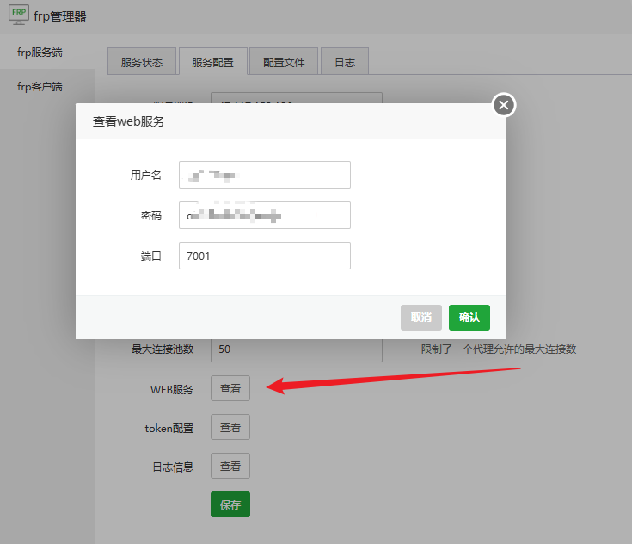Select frp服务端 in the sidebar

tap(40, 53)
